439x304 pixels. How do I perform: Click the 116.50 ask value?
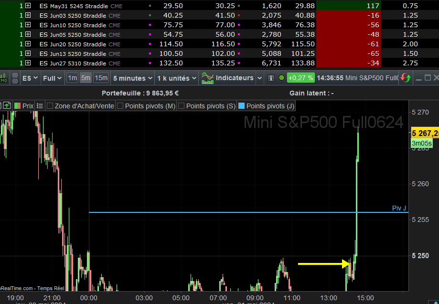[223, 43]
